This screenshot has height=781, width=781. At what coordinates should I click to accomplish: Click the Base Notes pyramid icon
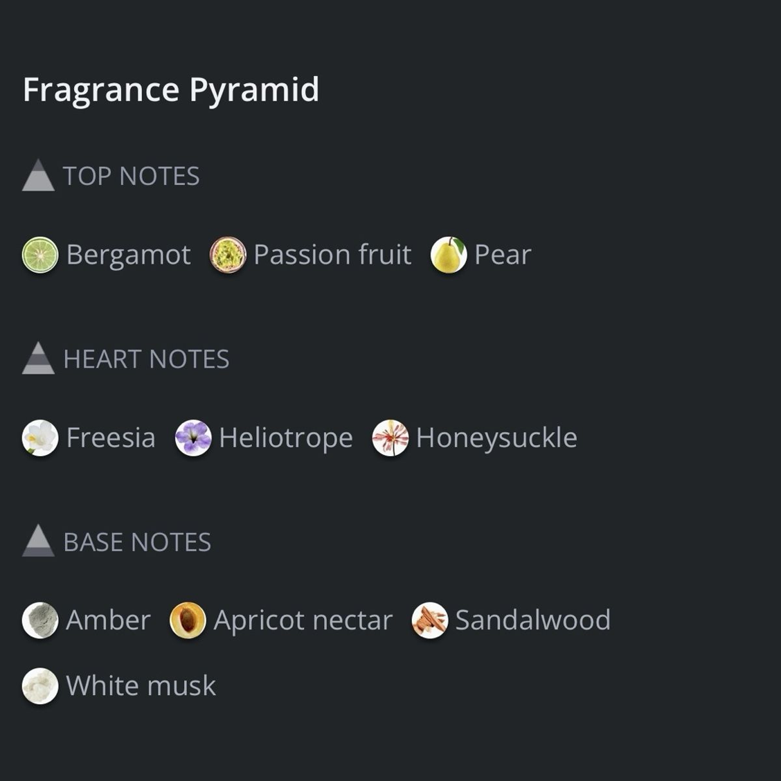38,541
